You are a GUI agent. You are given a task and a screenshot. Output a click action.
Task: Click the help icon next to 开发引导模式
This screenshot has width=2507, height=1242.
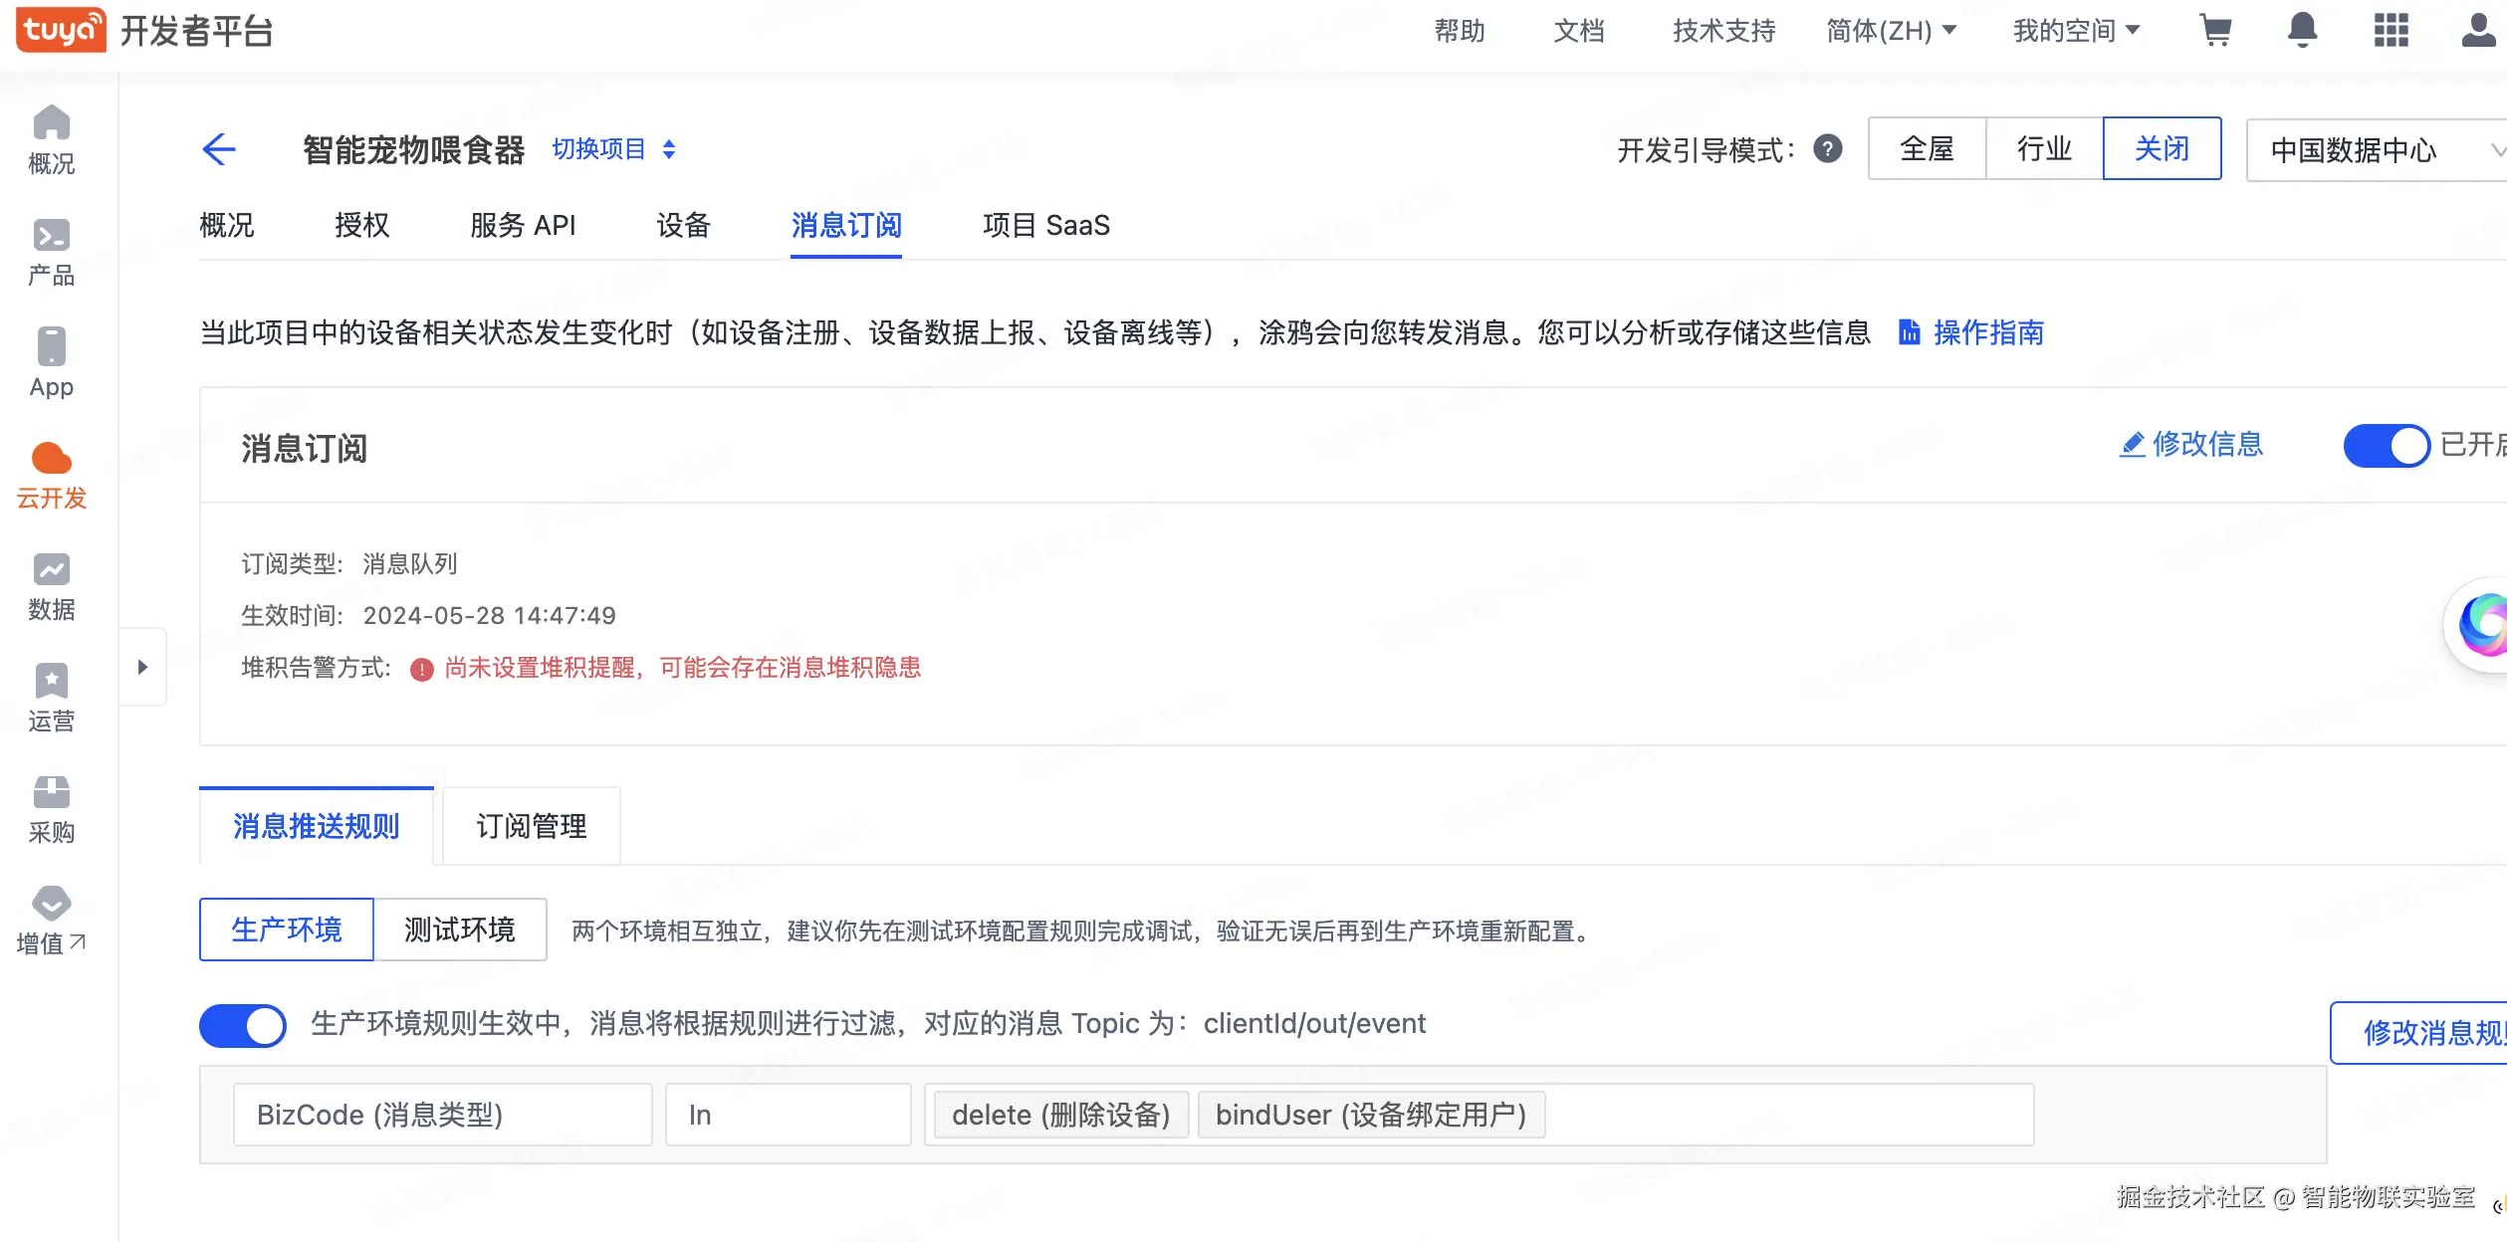tap(1828, 149)
